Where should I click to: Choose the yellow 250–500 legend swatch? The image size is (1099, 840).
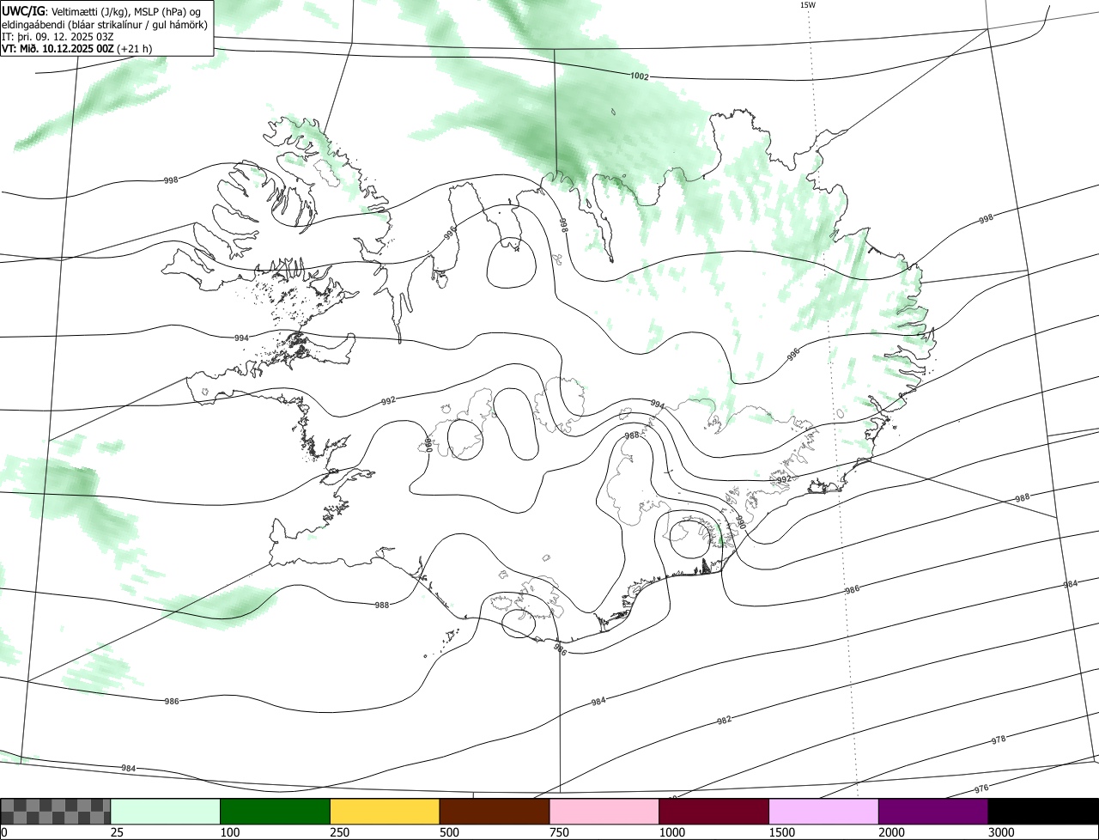pyautogui.click(x=385, y=812)
